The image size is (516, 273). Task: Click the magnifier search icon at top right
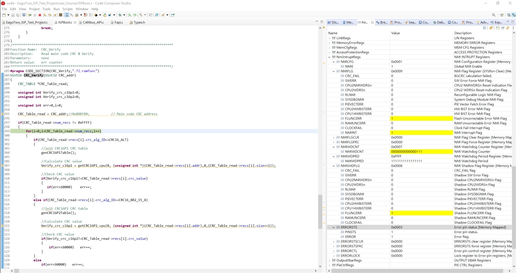coord(494,15)
